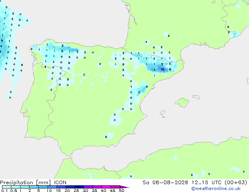Click legend label '20'
Viewport: 249px width, 192px height.
pyautogui.click(x=67, y=190)
